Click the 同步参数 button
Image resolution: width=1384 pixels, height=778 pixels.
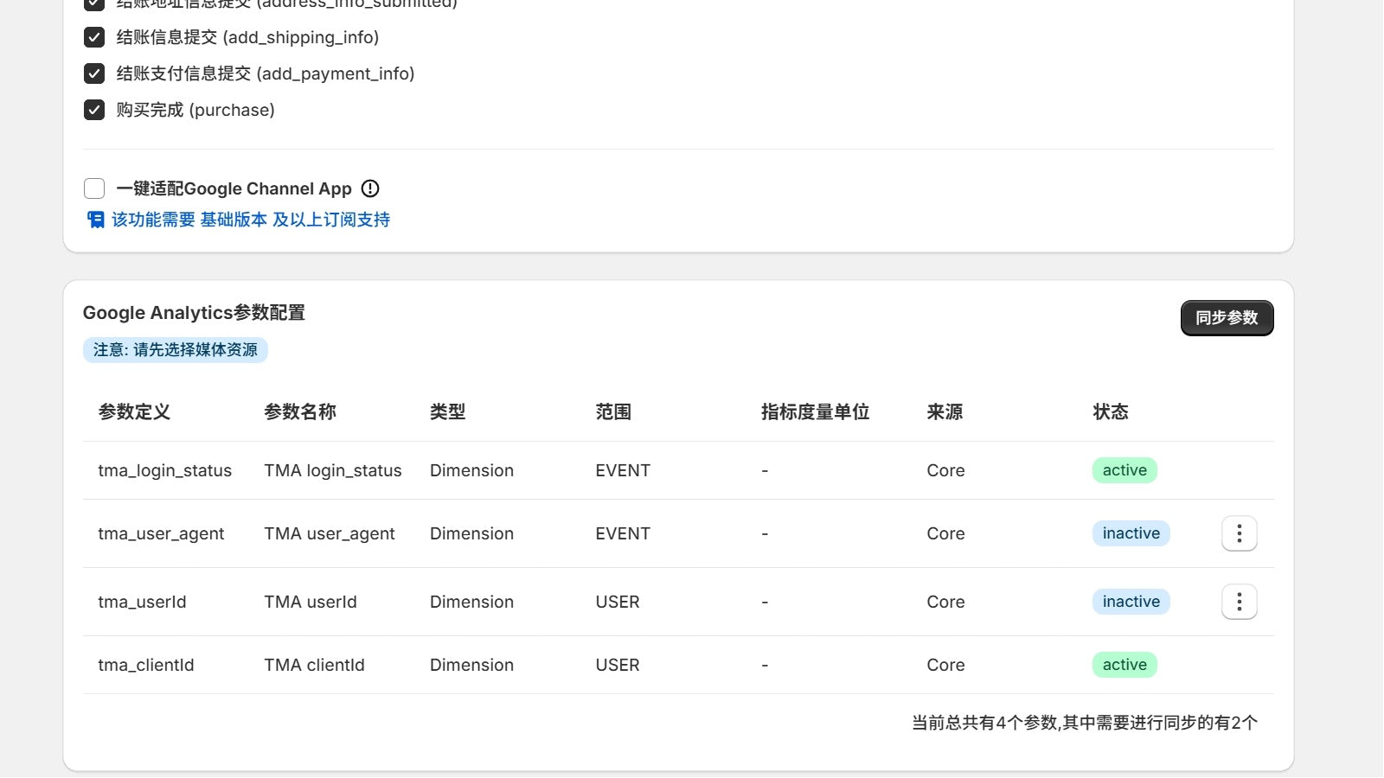coord(1227,318)
